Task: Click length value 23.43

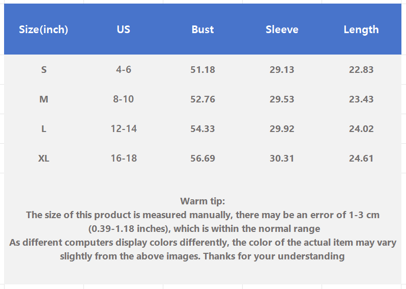Action: 361,99
